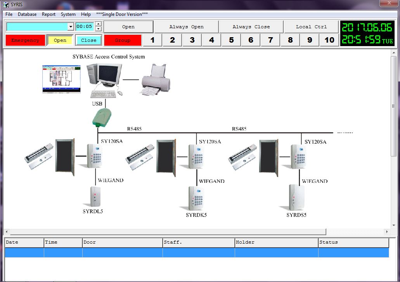
Task: Open the Help menu
Action: pos(86,14)
